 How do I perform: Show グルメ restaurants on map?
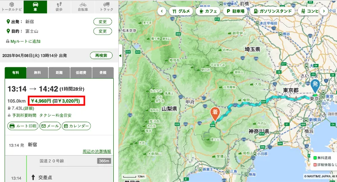coord(181,11)
